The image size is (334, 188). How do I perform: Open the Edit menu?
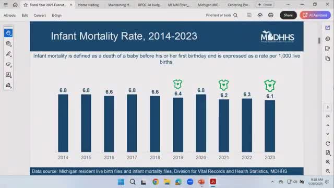25,15
